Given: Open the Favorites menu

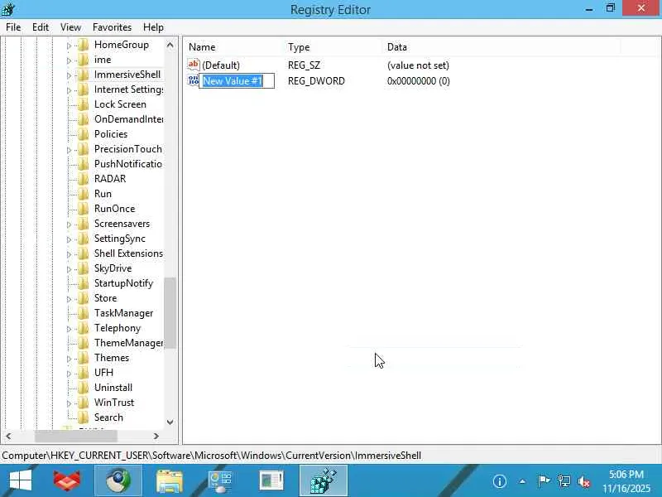Looking at the screenshot, I should [x=112, y=27].
